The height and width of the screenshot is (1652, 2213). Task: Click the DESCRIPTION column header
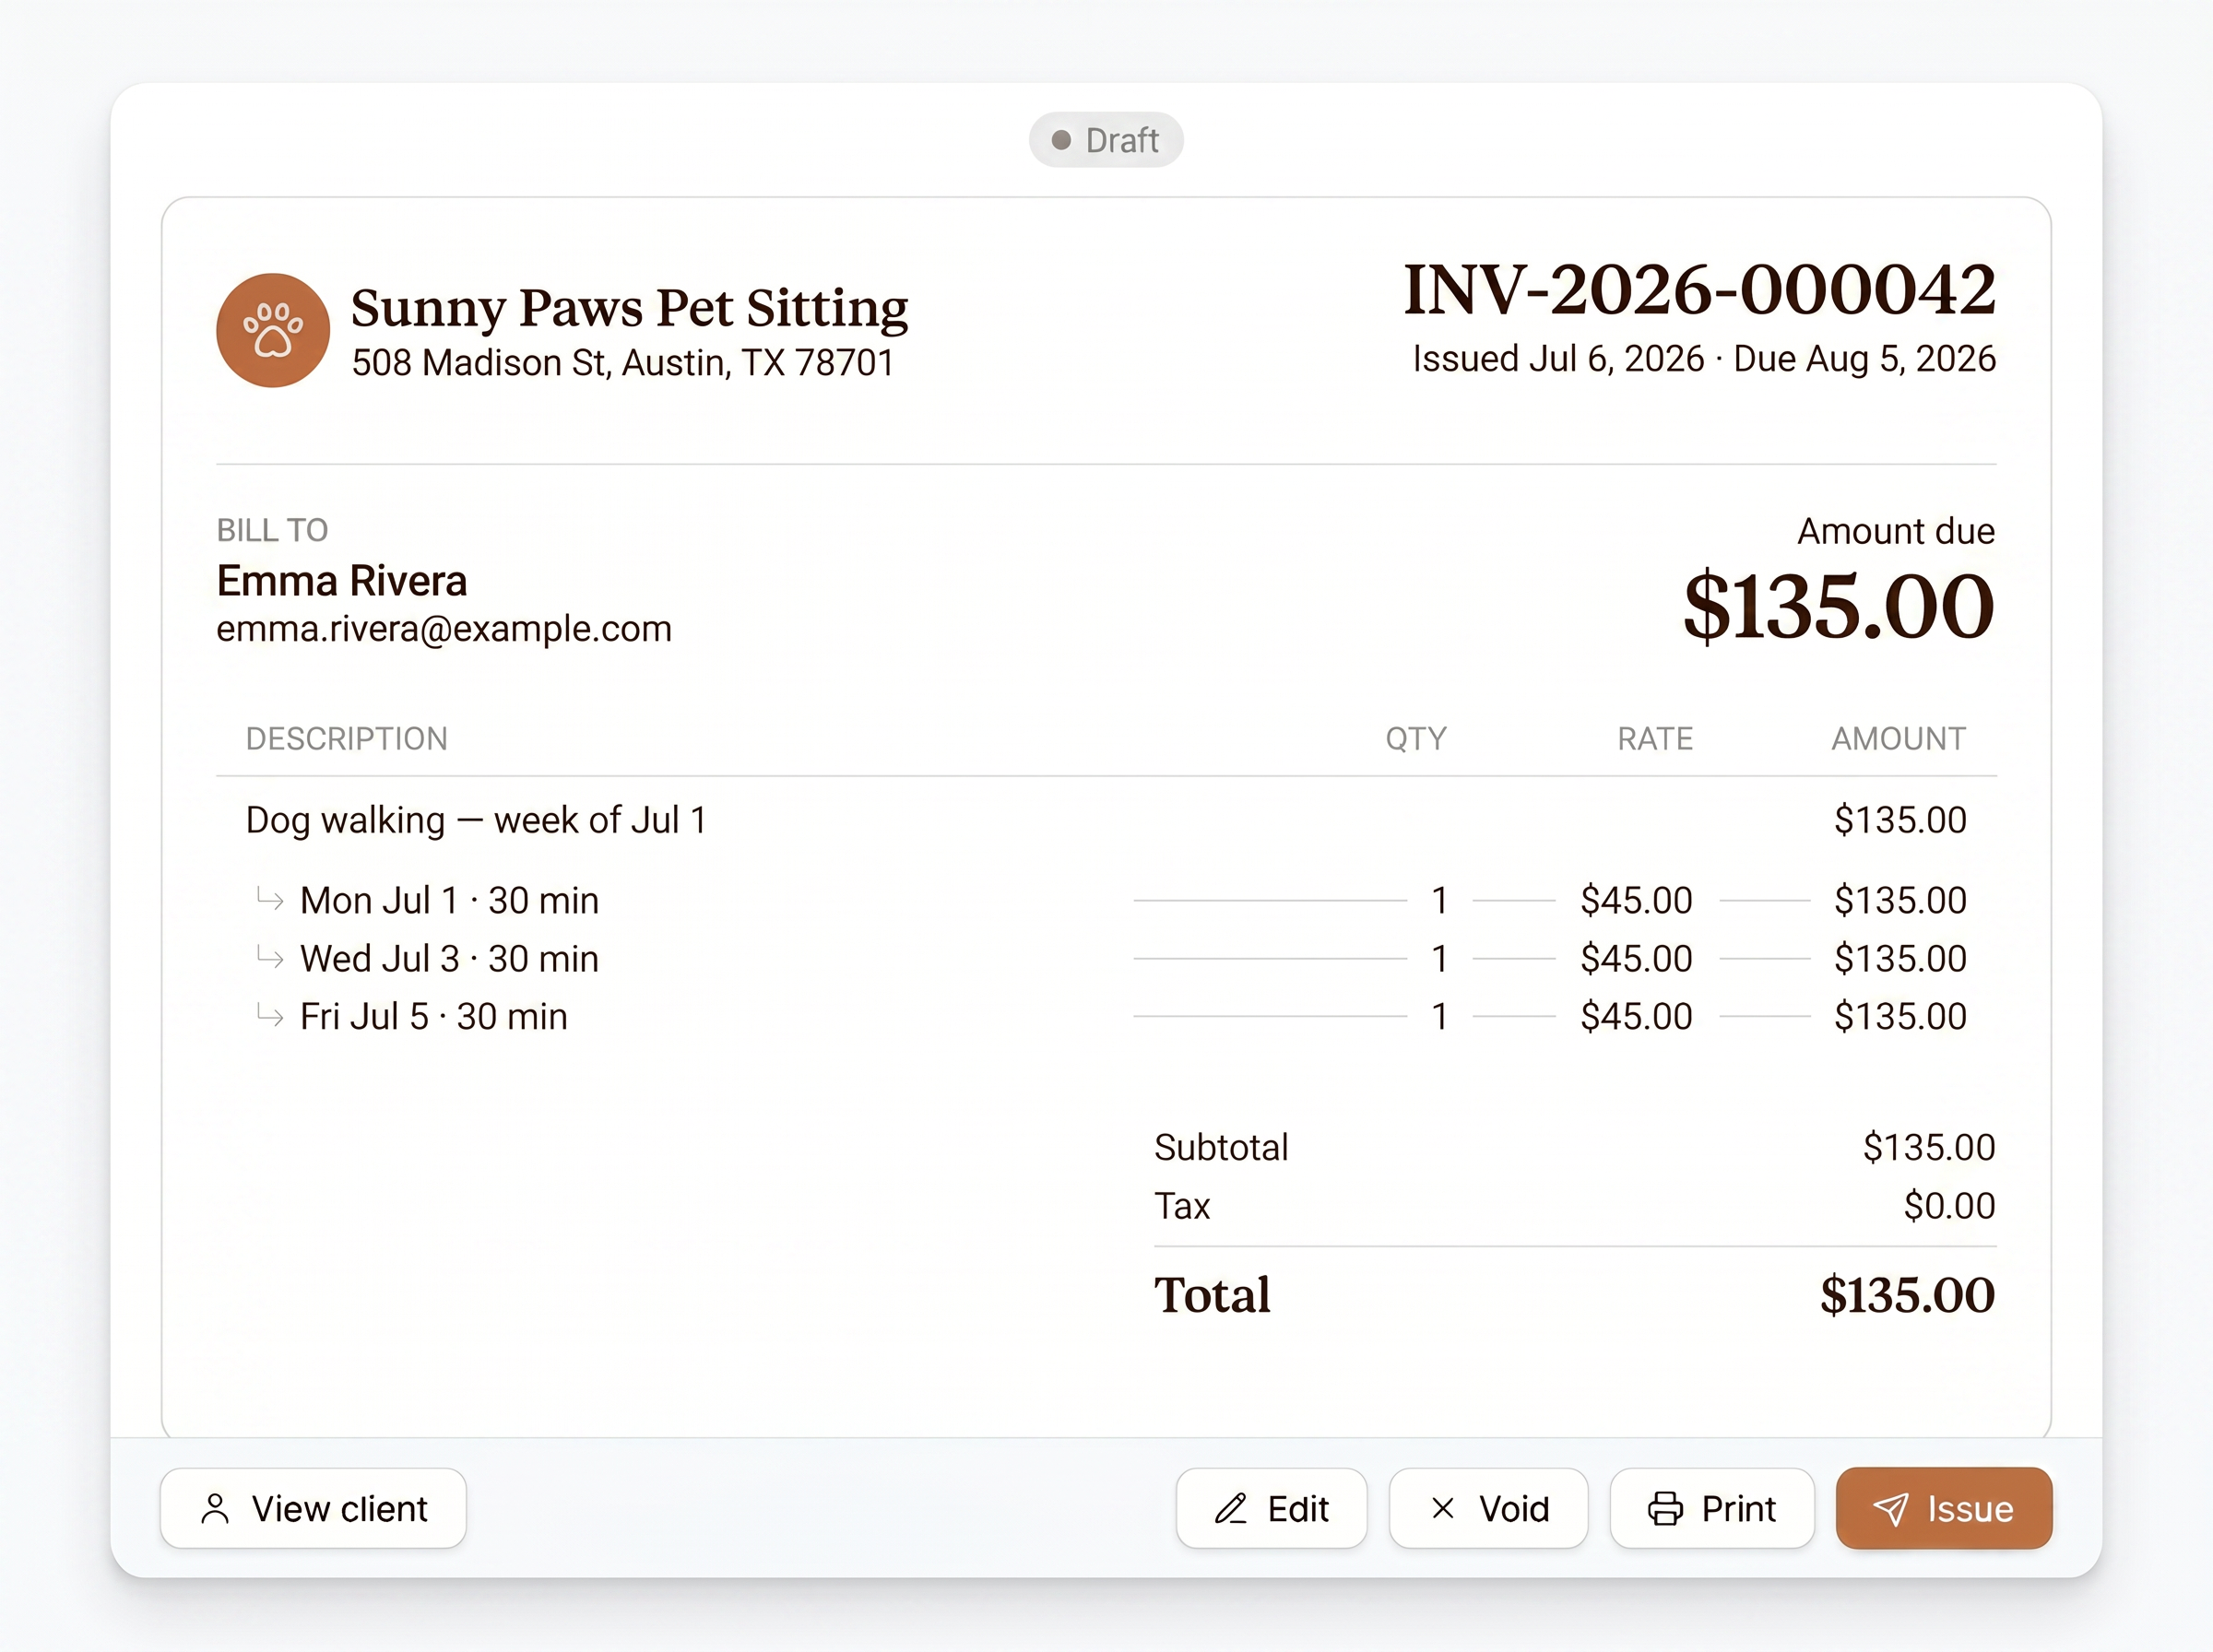[347, 739]
